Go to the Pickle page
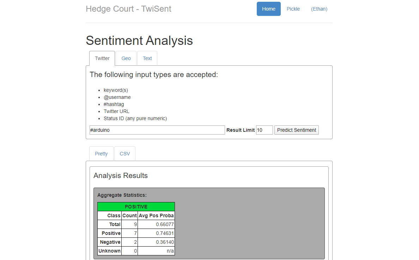The height and width of the screenshot is (260, 419). pos(293,9)
